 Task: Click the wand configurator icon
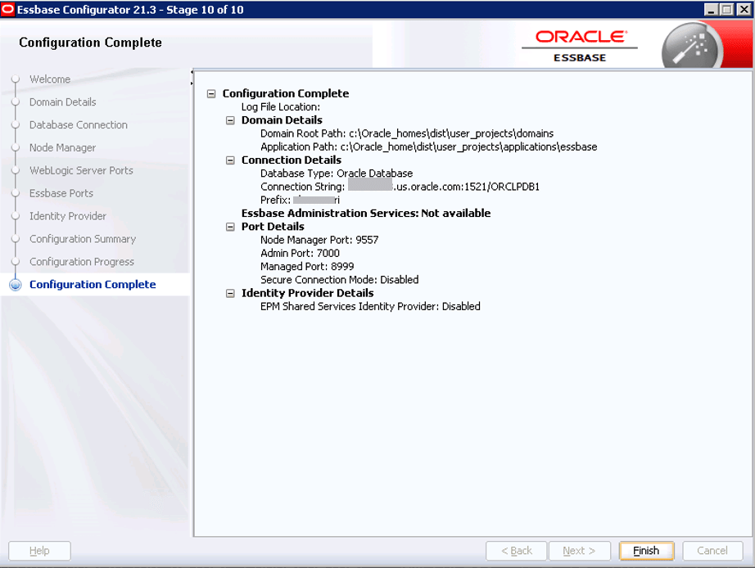691,47
